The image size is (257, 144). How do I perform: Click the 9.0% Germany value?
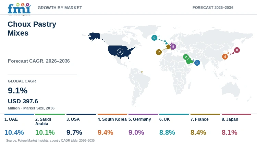[x=136, y=132]
